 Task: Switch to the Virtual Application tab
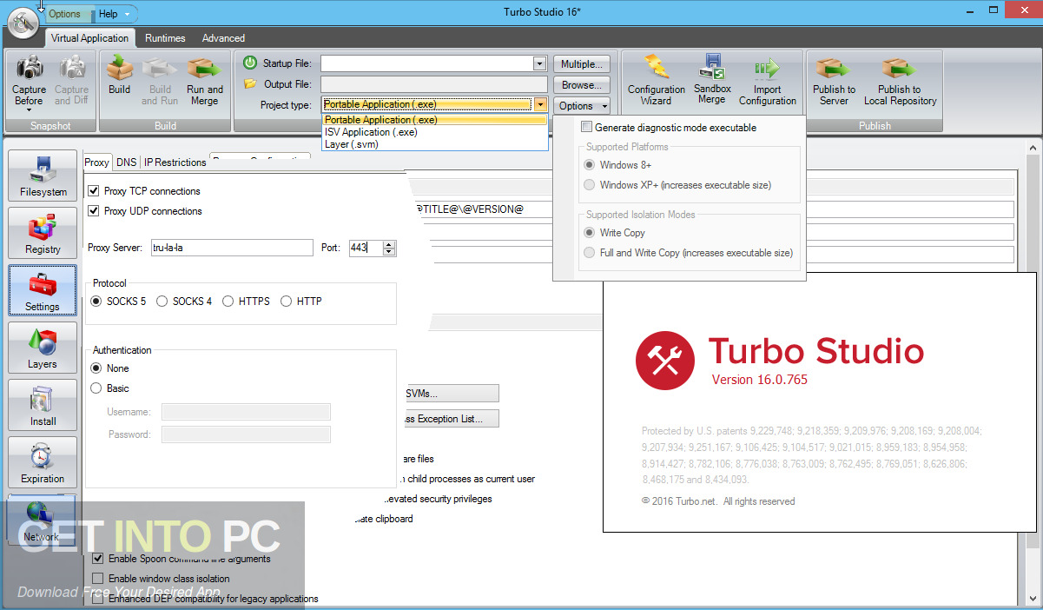(89, 38)
